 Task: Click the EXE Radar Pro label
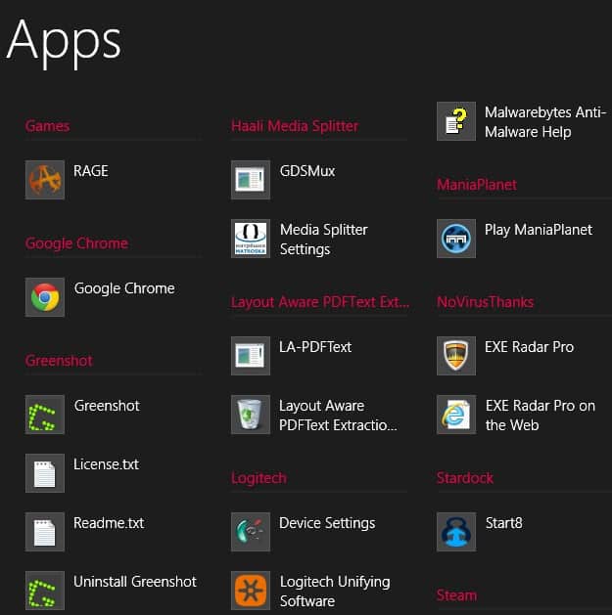529,347
